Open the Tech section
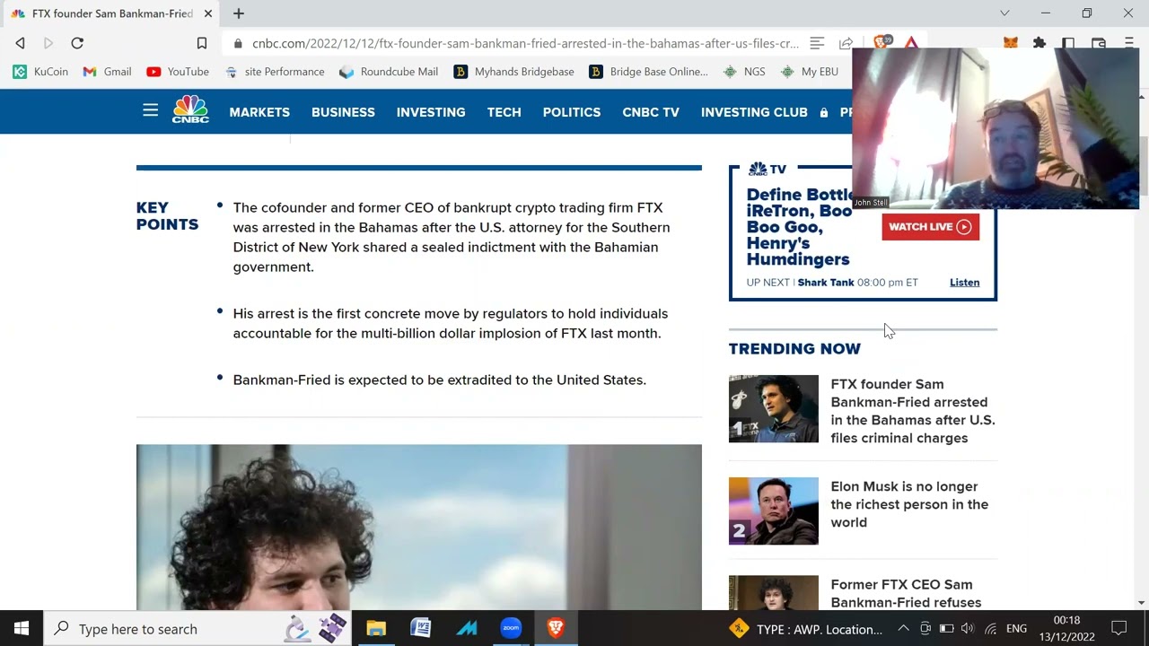 [x=504, y=112]
